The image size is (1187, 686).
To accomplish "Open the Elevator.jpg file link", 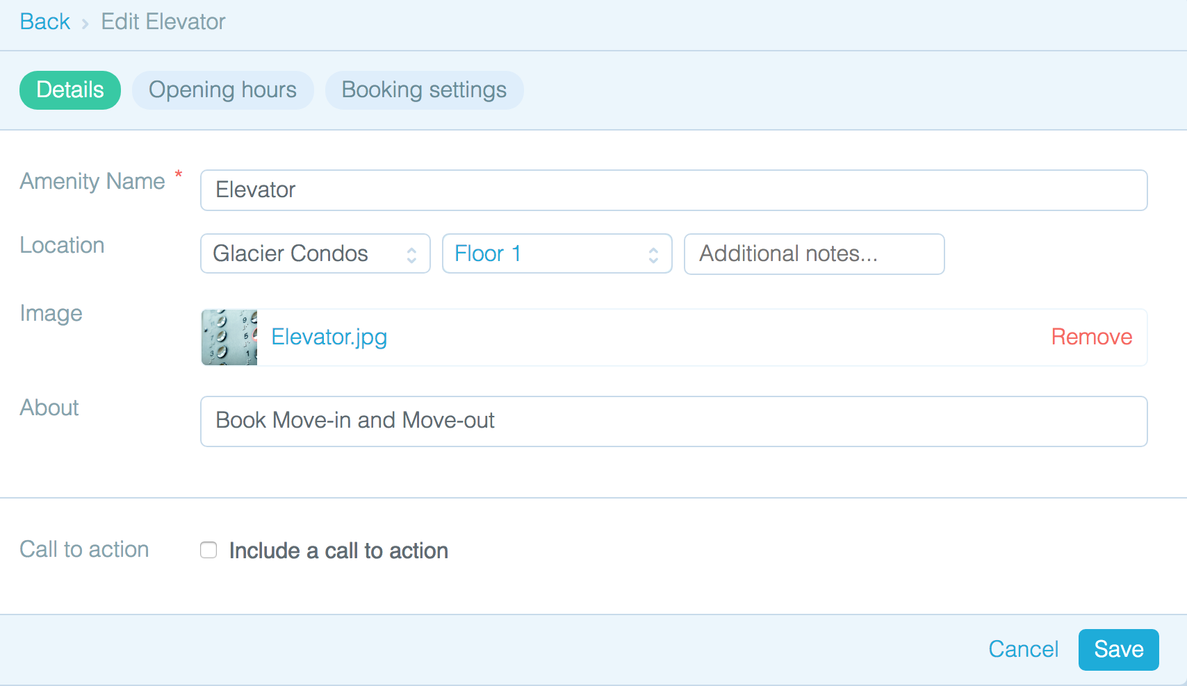I will [329, 337].
